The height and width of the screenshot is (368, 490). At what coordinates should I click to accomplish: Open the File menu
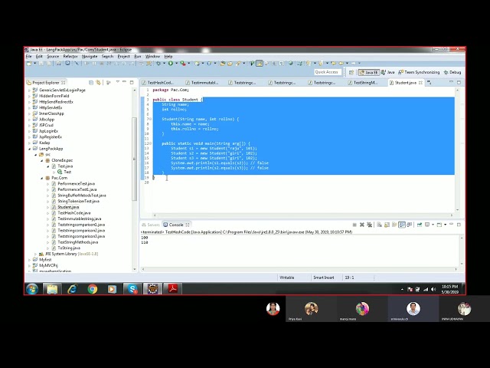coord(28,56)
